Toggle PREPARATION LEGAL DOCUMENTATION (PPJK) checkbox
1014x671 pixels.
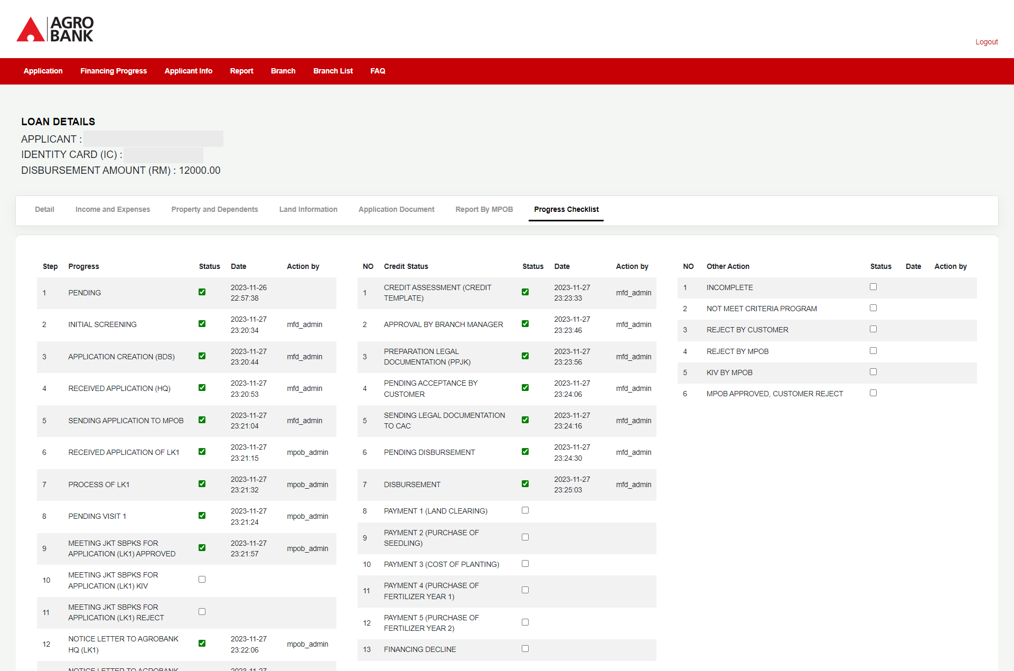tap(525, 356)
